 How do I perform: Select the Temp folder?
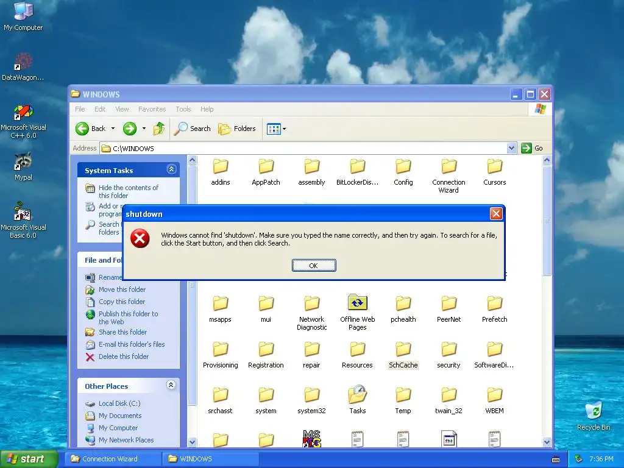tap(403, 401)
